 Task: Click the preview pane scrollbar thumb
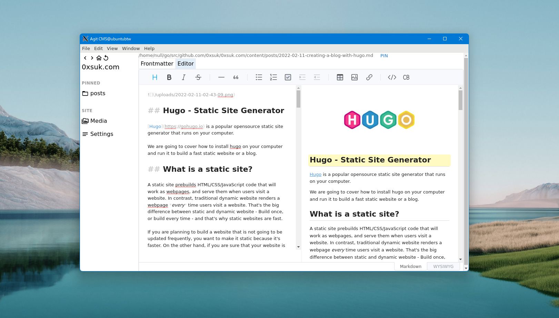(x=460, y=100)
